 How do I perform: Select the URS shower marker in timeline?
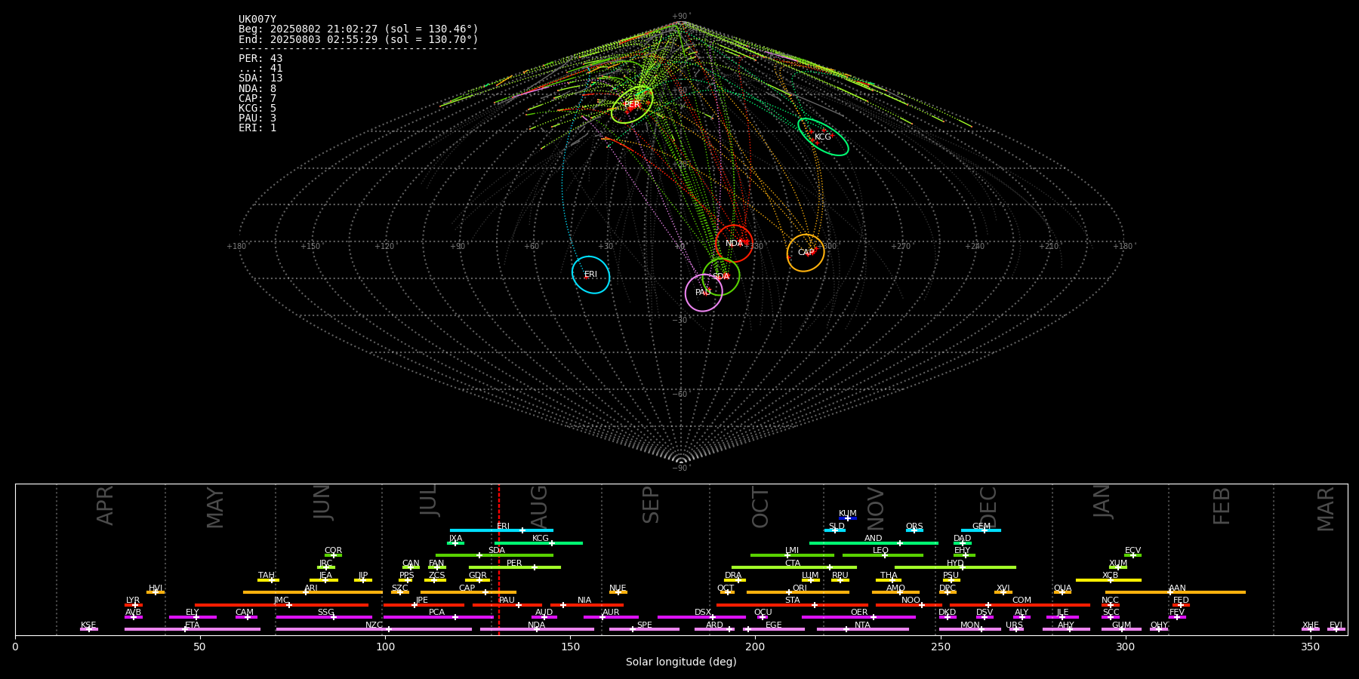[1016, 629]
